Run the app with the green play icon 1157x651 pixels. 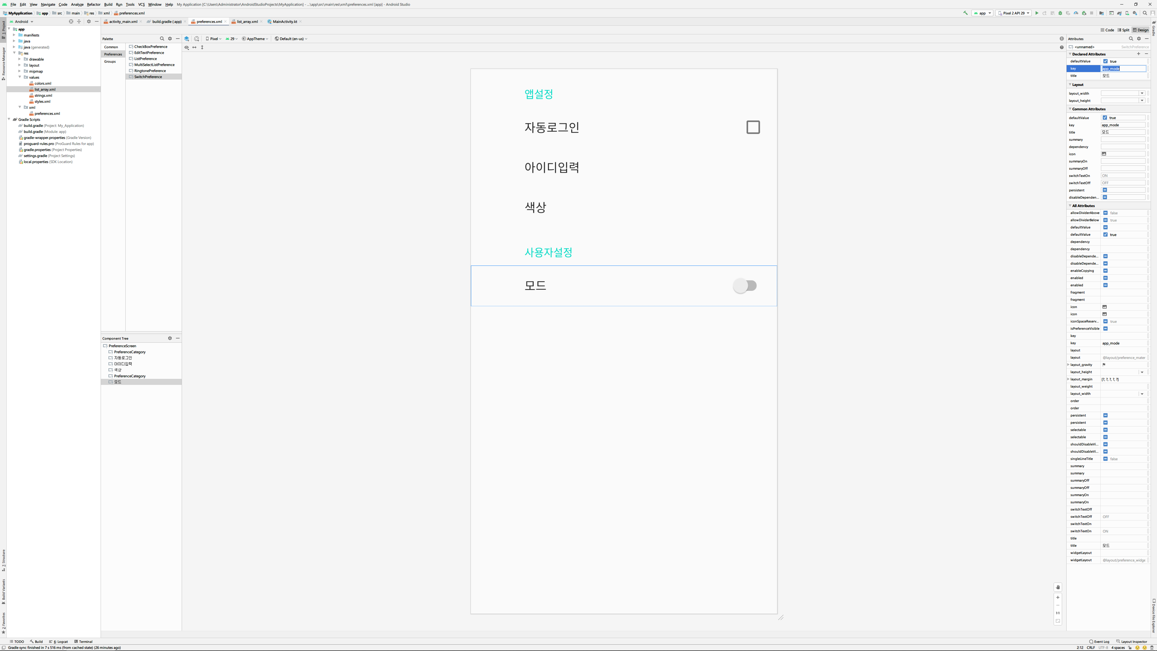click(1036, 13)
